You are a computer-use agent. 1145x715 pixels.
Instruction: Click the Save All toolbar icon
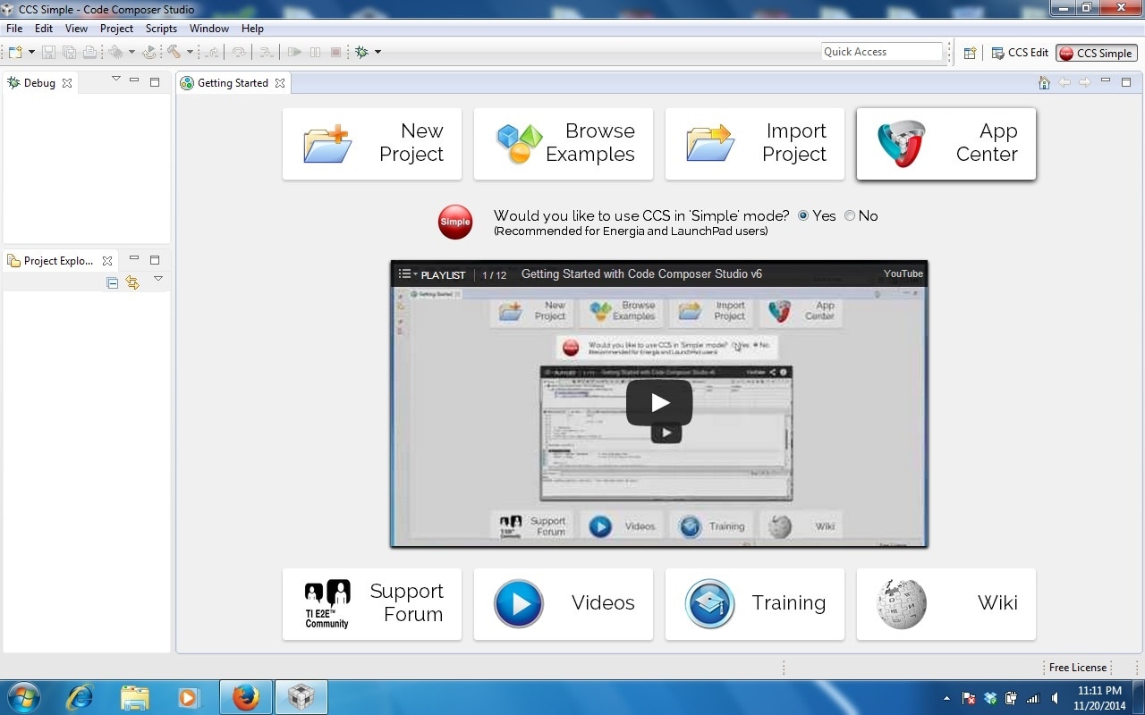(x=69, y=52)
